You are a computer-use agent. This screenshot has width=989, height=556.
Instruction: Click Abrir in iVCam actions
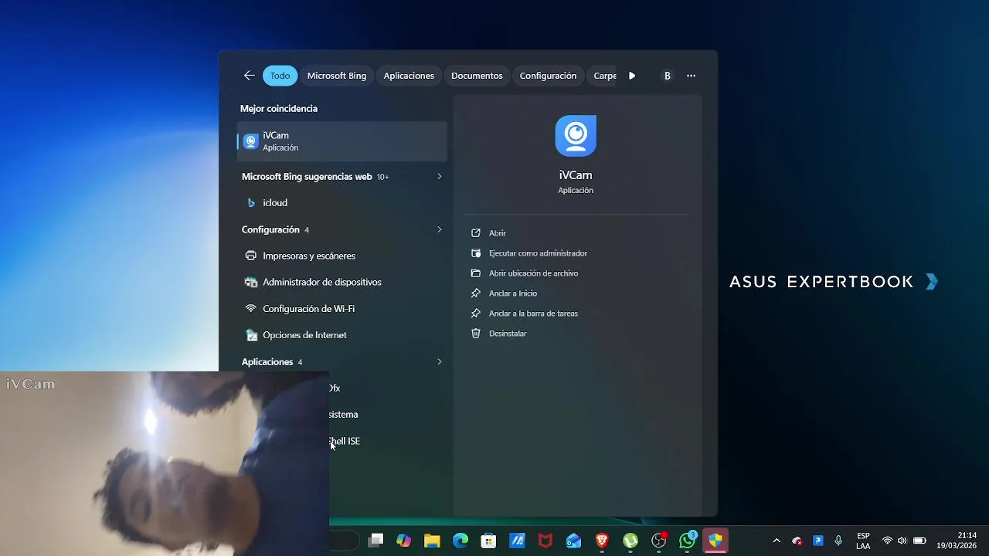(498, 233)
